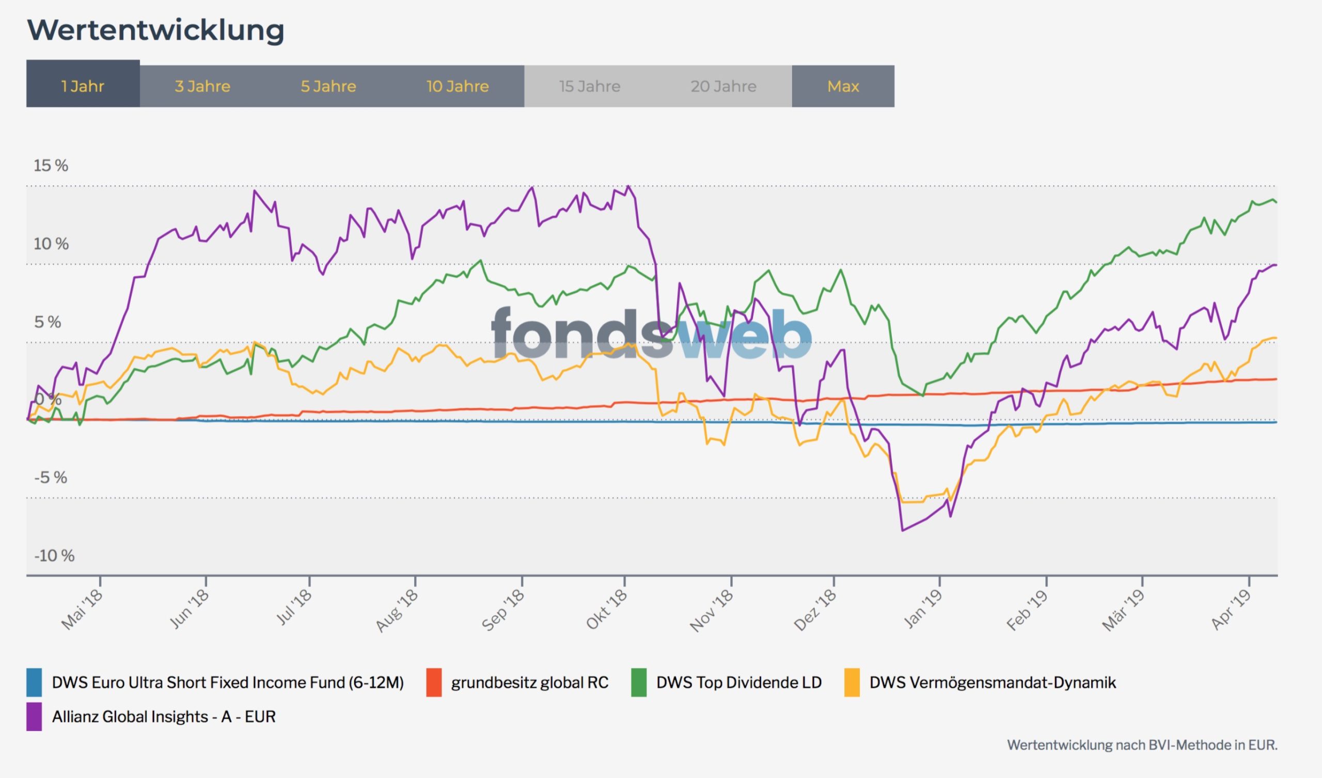Click the greyed-out 20 Jahre tab
Image resolution: width=1322 pixels, height=778 pixels.
[723, 86]
